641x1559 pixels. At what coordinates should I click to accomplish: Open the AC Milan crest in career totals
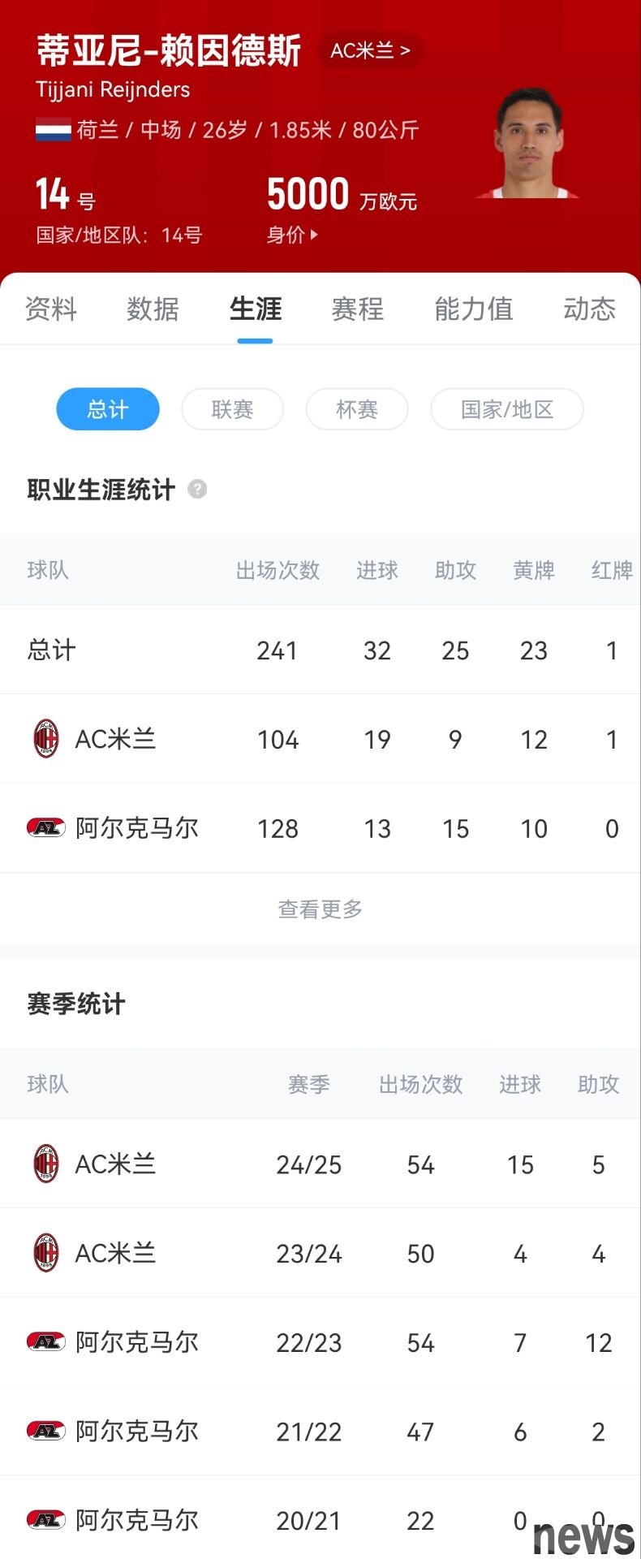pos(46,739)
